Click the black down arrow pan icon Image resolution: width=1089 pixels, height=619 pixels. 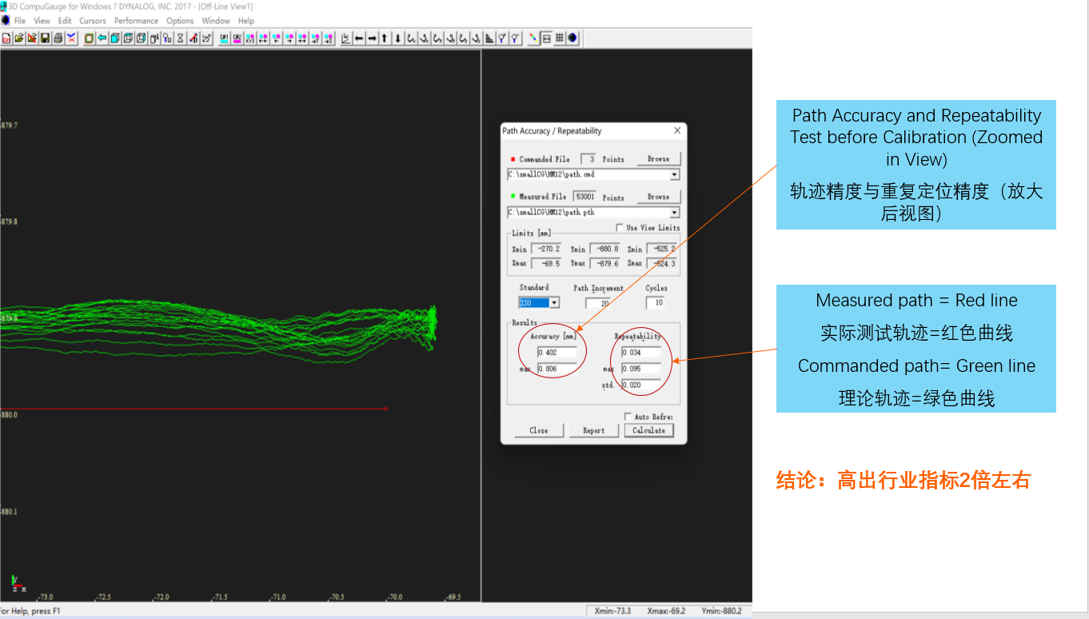pyautogui.click(x=398, y=38)
